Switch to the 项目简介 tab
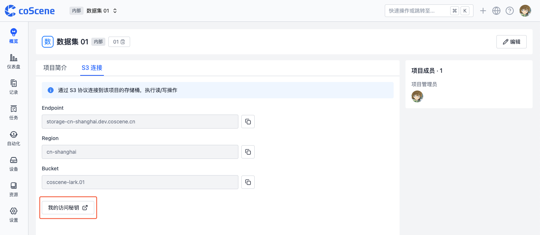540x235 pixels. (x=55, y=68)
